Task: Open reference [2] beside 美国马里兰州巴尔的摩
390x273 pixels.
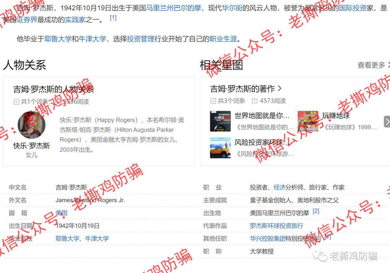Action: [x=316, y=211]
